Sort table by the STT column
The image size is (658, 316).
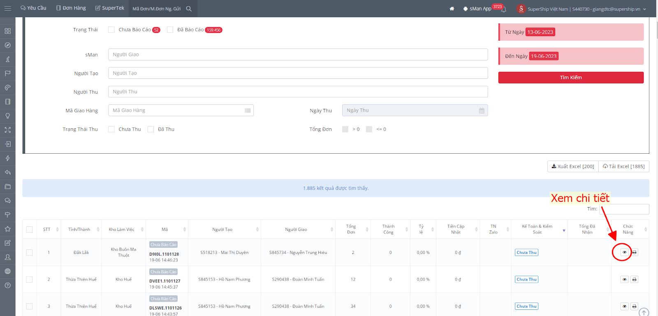[49, 229]
